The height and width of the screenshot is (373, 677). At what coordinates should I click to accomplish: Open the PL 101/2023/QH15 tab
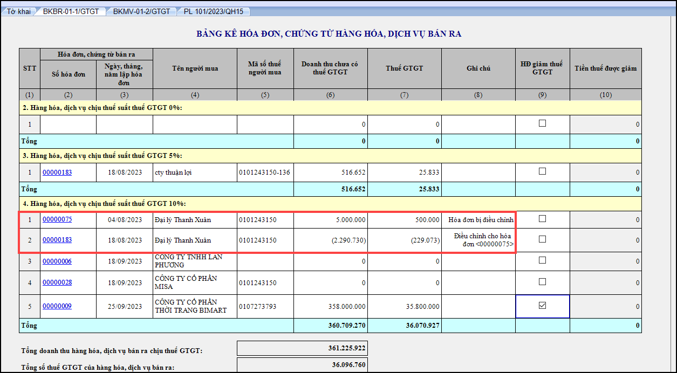click(213, 11)
